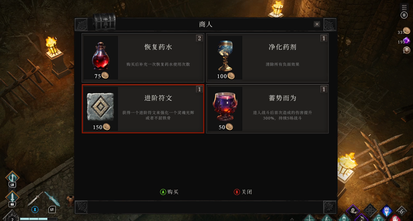Viewport: 413px width, 221px height.
Task: Click the 150 coin price of 进阶符文
Action: coord(101,127)
